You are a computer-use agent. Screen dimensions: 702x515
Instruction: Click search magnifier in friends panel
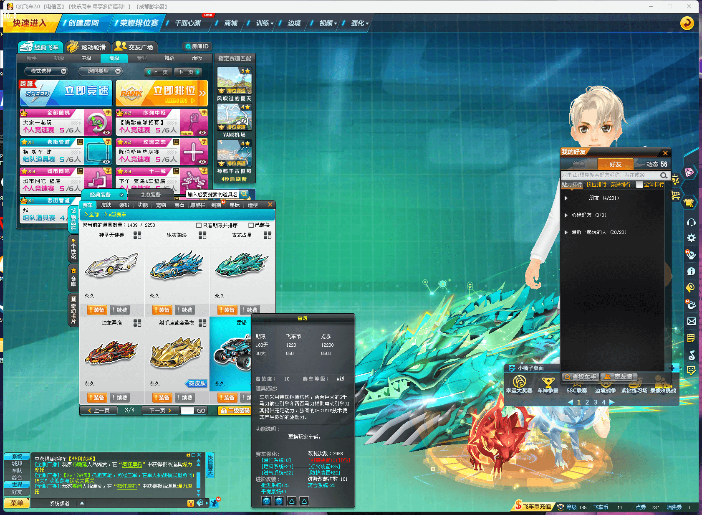tap(664, 175)
